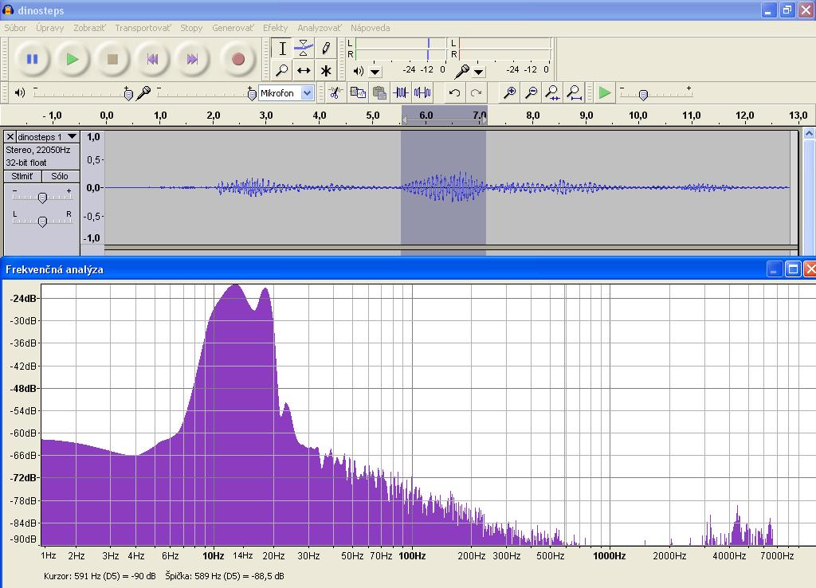Viewport: 816px width, 588px height.
Task: Silence the selected audio
Action: [x=422, y=93]
